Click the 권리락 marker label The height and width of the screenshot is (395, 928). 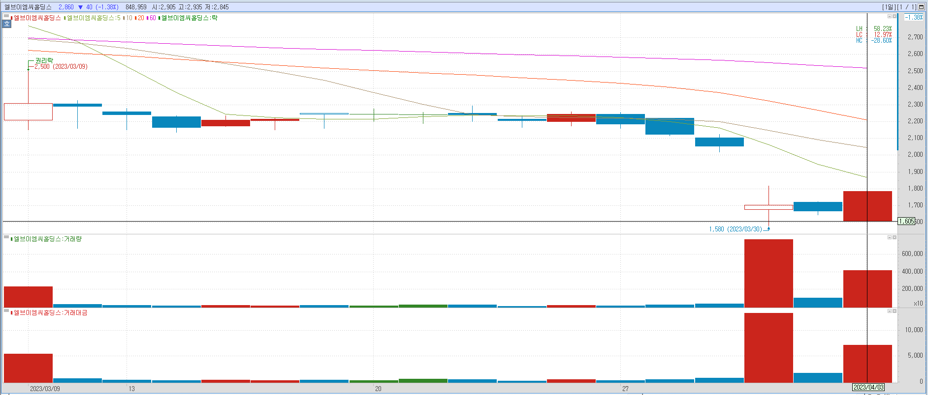(x=44, y=60)
